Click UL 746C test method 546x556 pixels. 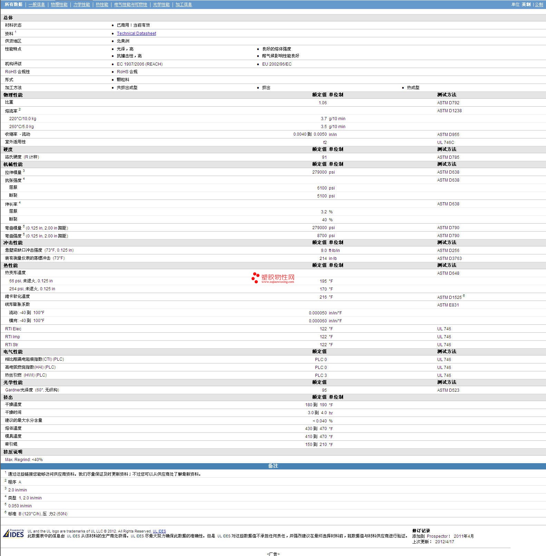(x=446, y=143)
